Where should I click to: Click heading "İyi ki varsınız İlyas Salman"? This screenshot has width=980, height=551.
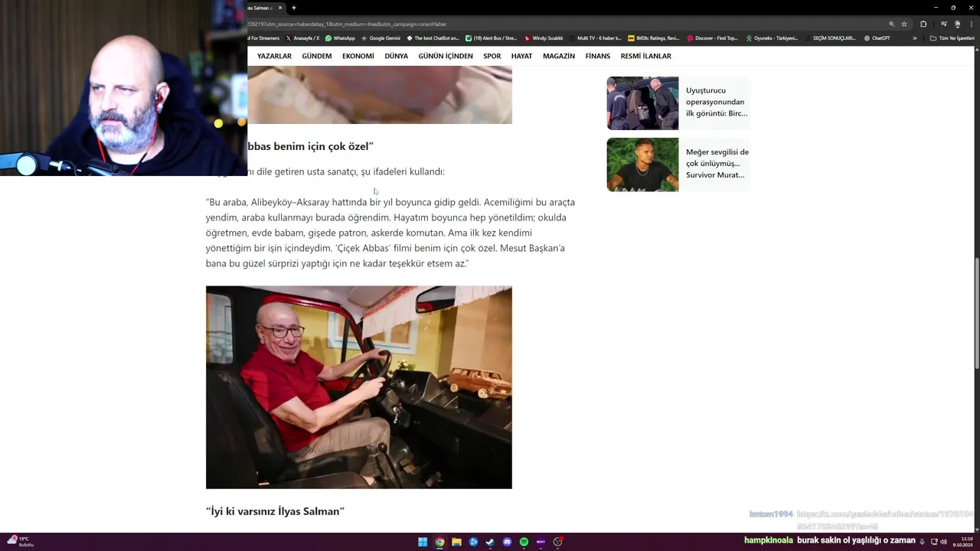(x=275, y=511)
